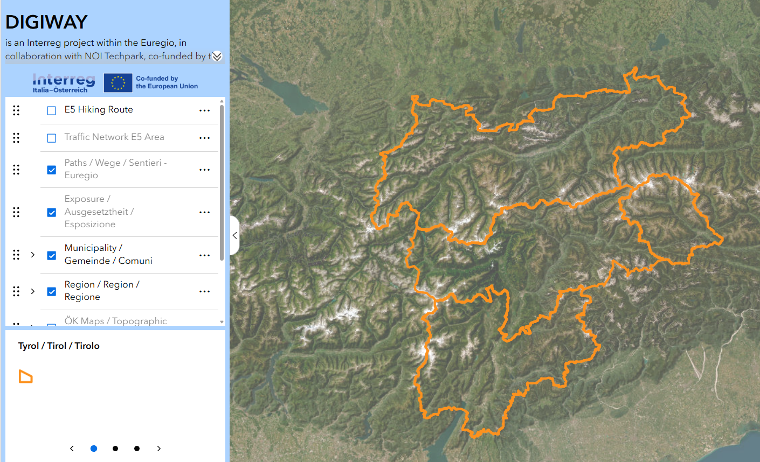Expand the Municipality / Gemeinde layer group
This screenshot has width=760, height=462.
click(x=33, y=255)
